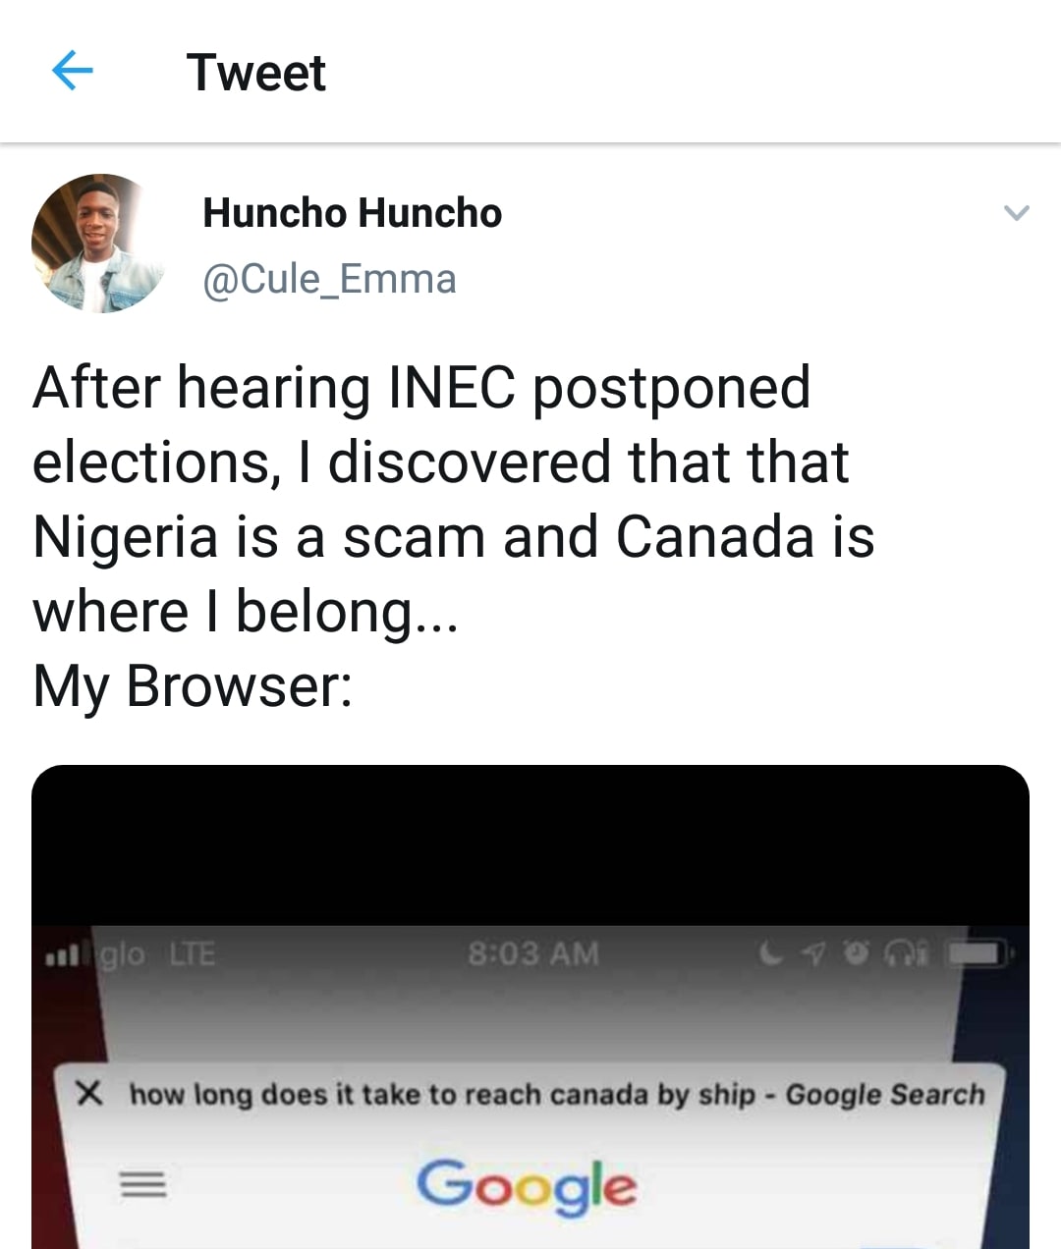Close the Google Search tab with X
The image size is (1061, 1249).
click(89, 1093)
